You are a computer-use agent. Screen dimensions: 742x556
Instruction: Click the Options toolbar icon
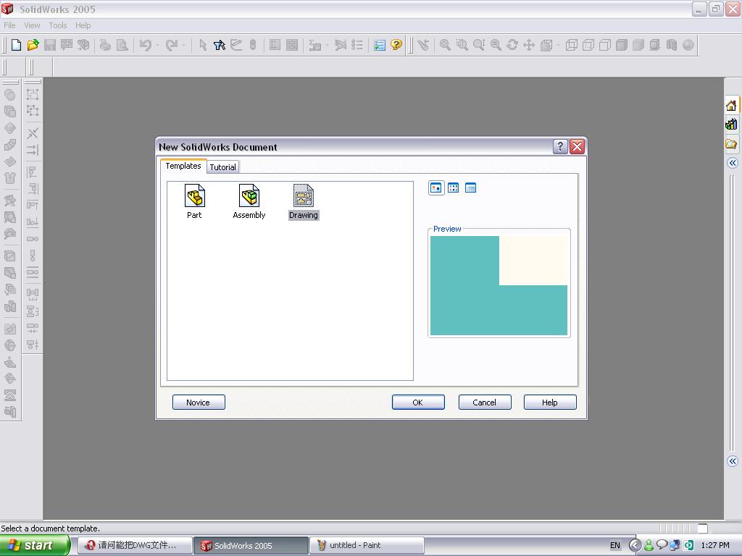pyautogui.click(x=380, y=45)
